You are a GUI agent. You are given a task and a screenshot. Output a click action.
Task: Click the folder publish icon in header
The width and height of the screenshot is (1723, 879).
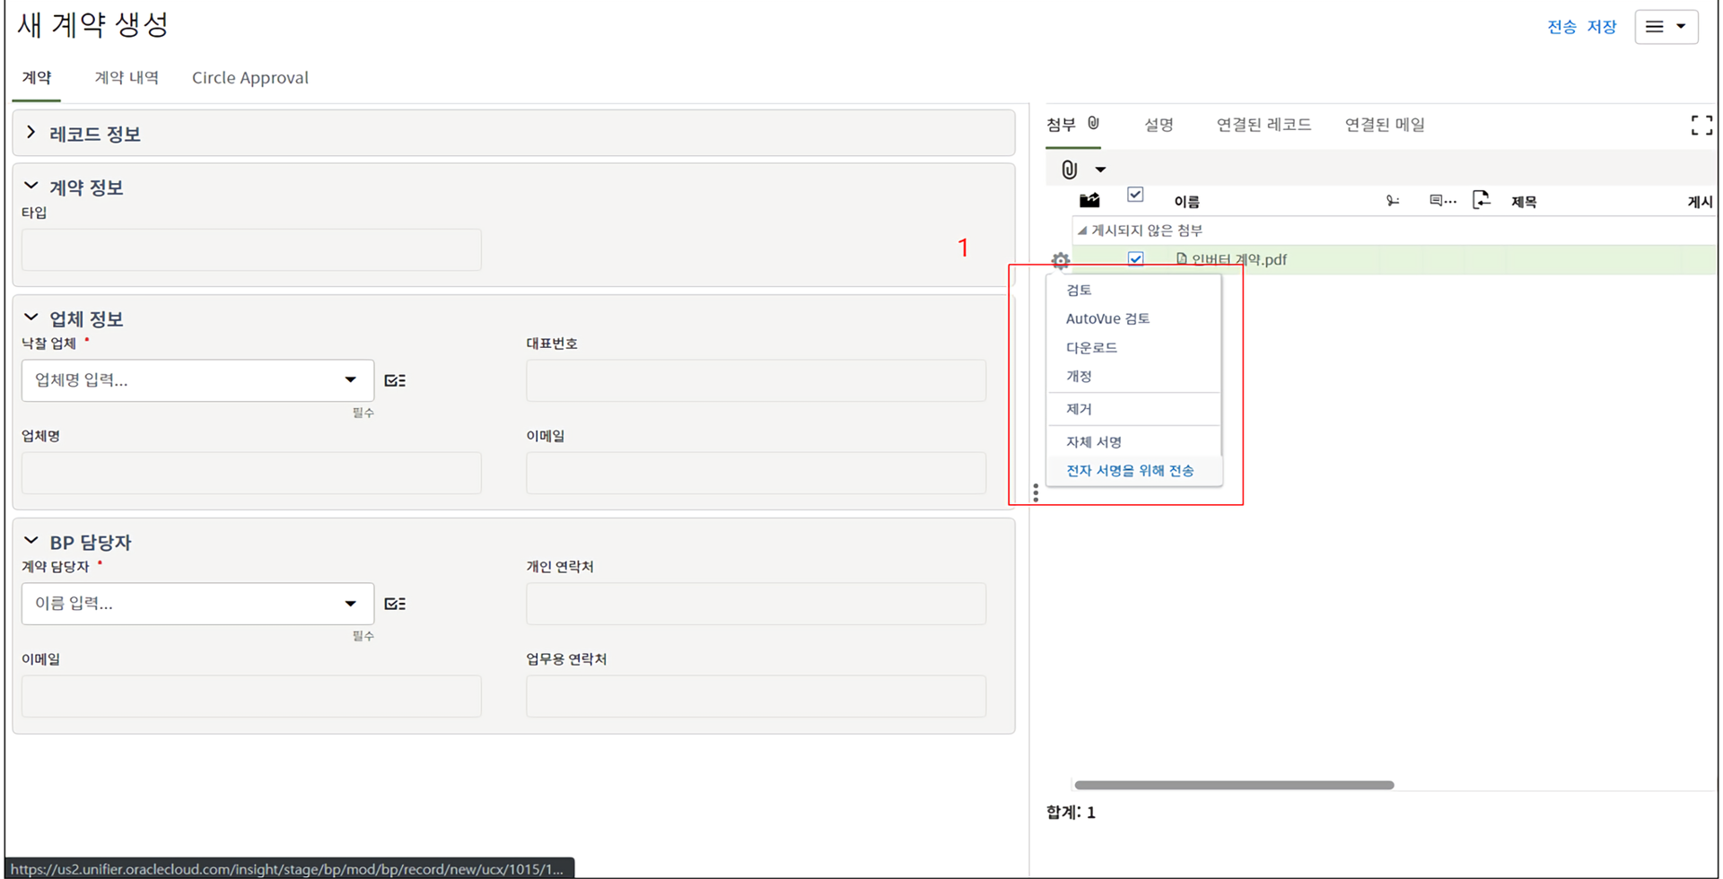click(x=1089, y=200)
